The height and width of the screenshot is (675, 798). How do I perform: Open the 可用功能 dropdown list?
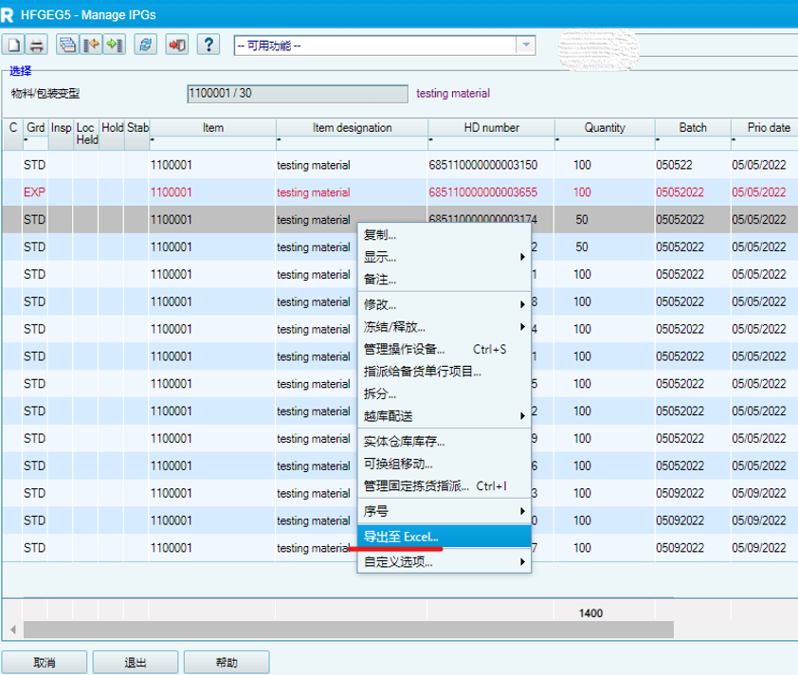[x=525, y=46]
